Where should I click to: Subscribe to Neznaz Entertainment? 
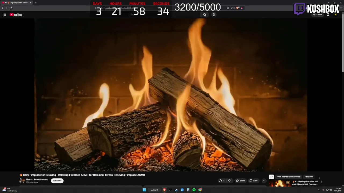57,181
